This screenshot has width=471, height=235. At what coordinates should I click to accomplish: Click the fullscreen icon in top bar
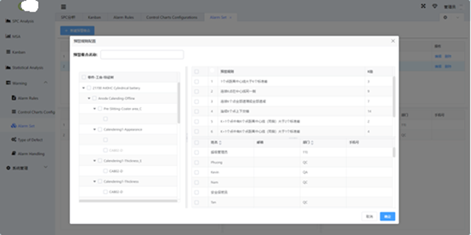[423, 6]
